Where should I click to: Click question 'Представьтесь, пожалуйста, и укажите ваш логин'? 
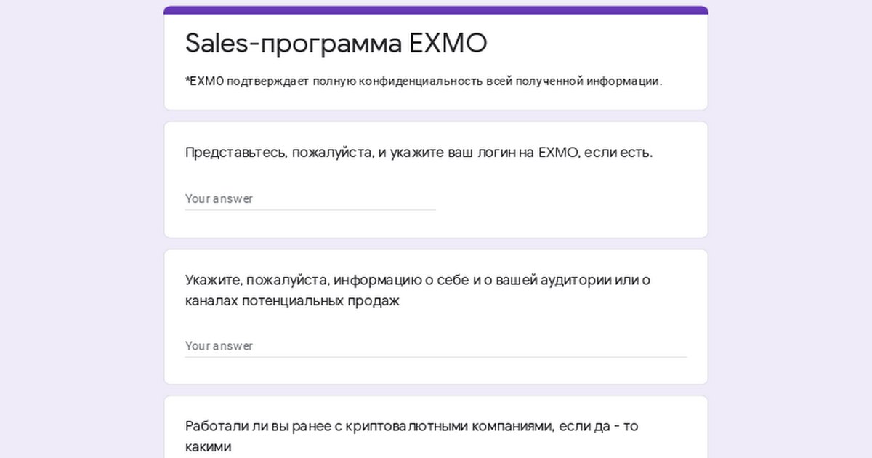point(419,153)
